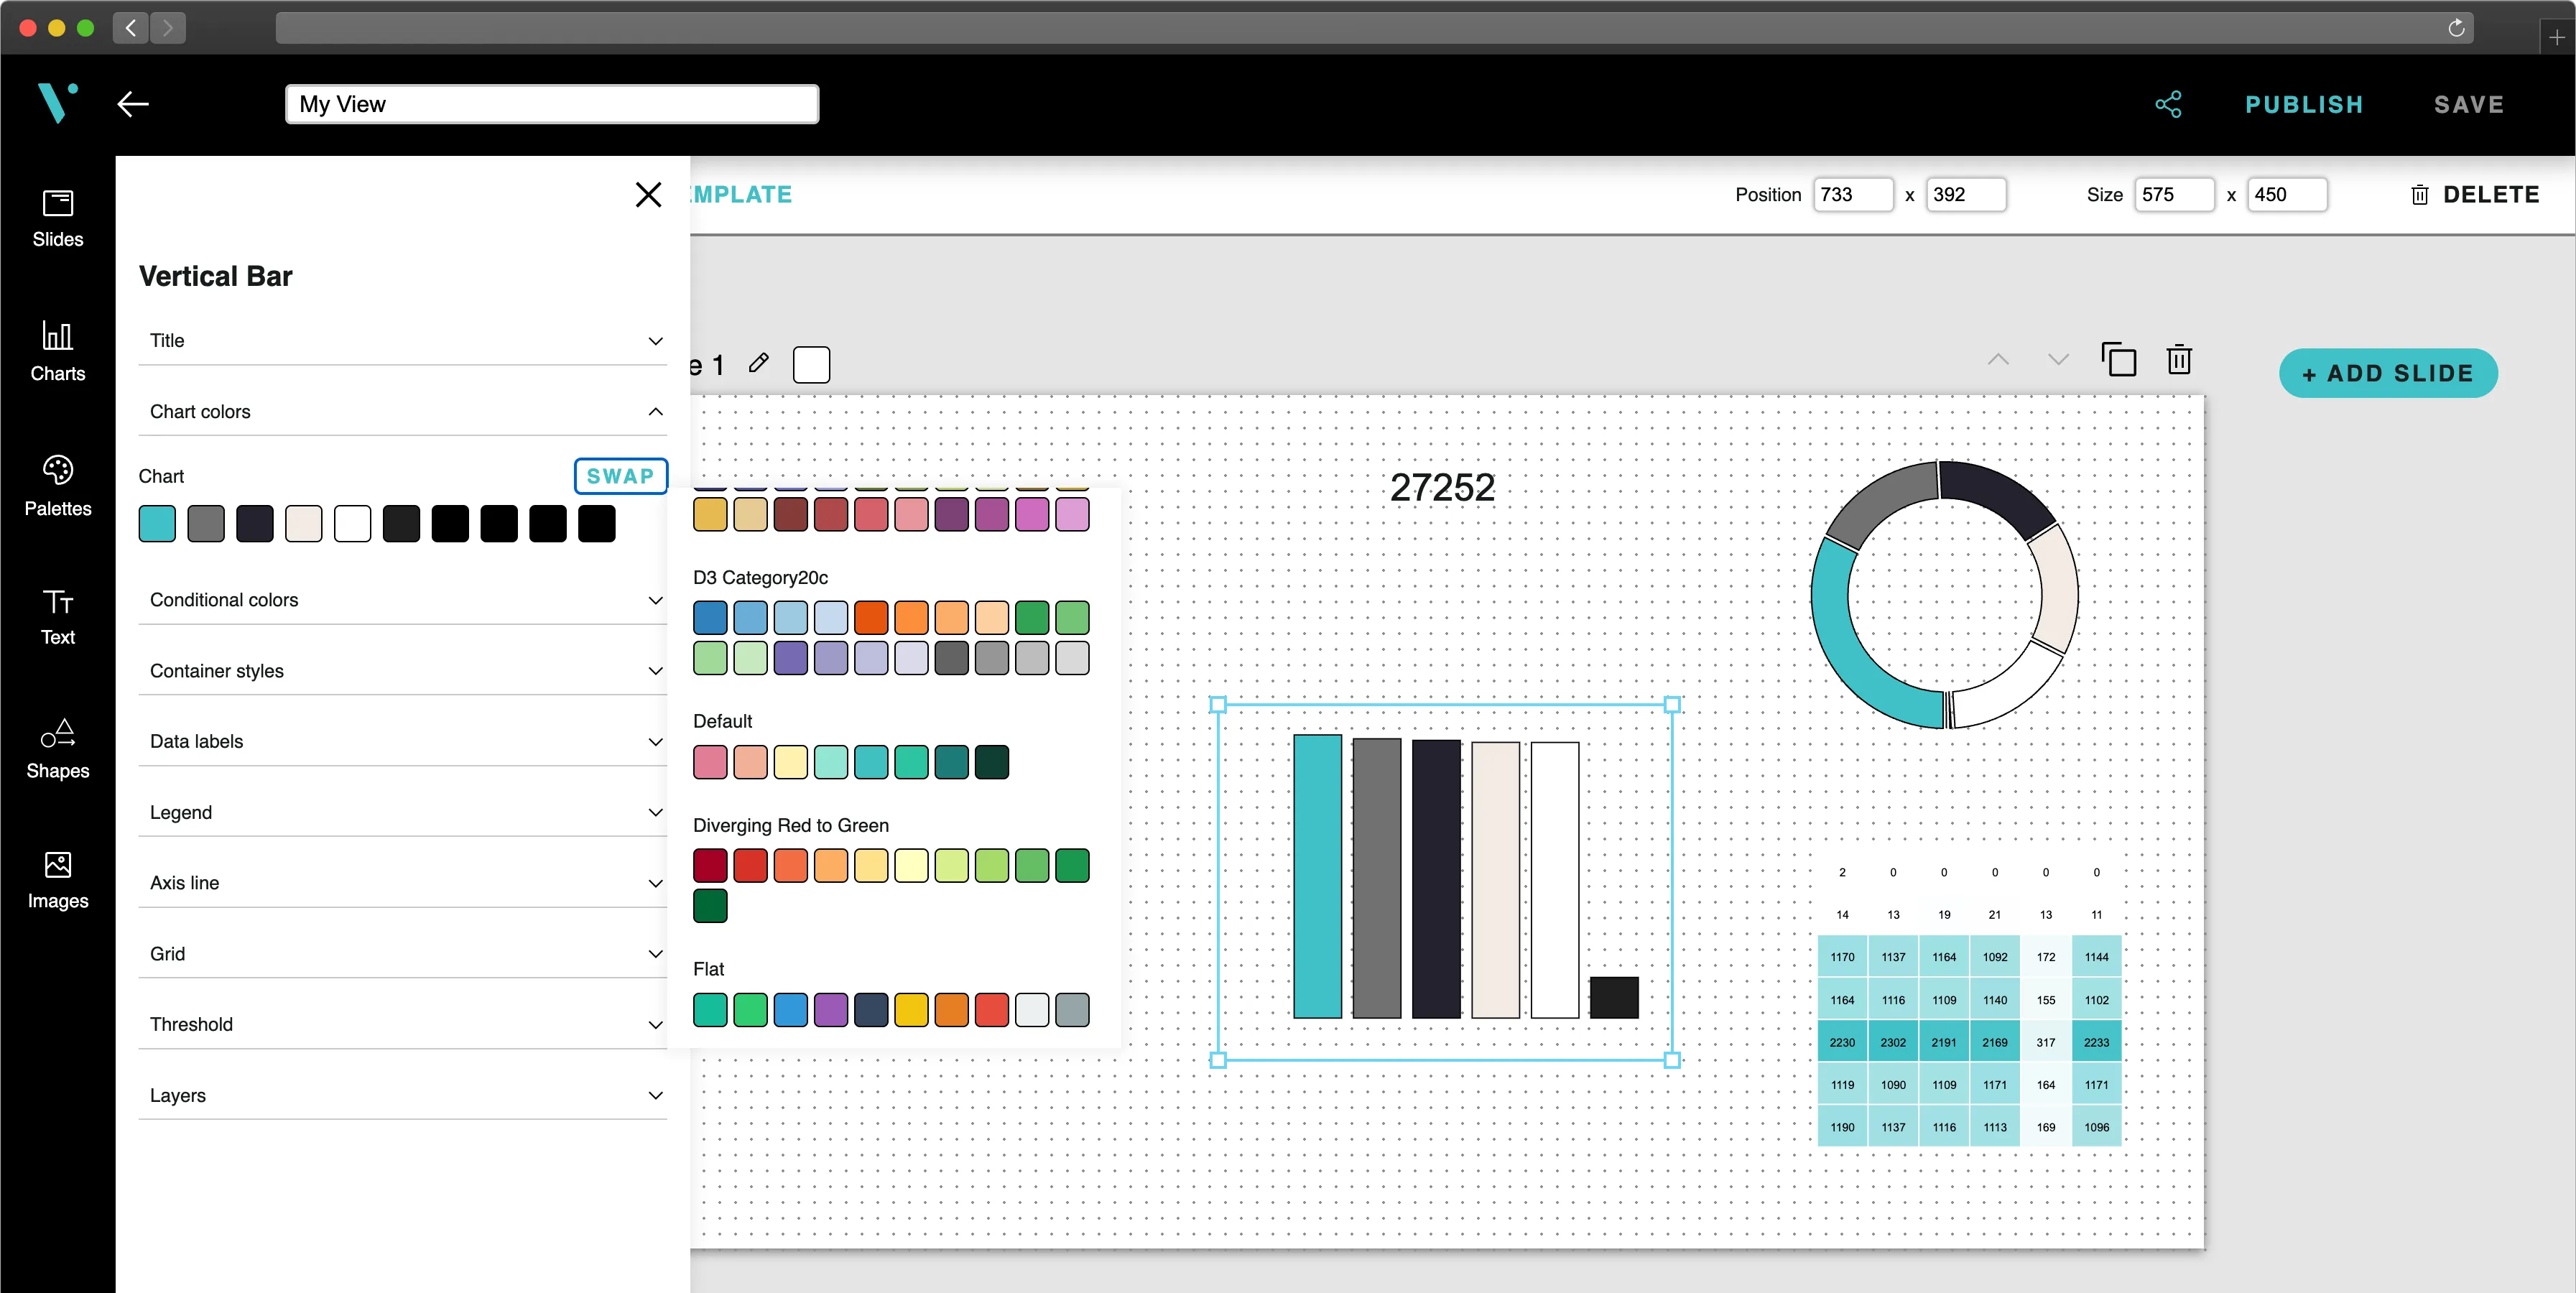
Task: Open the Palettes sidebar panel
Action: point(57,486)
